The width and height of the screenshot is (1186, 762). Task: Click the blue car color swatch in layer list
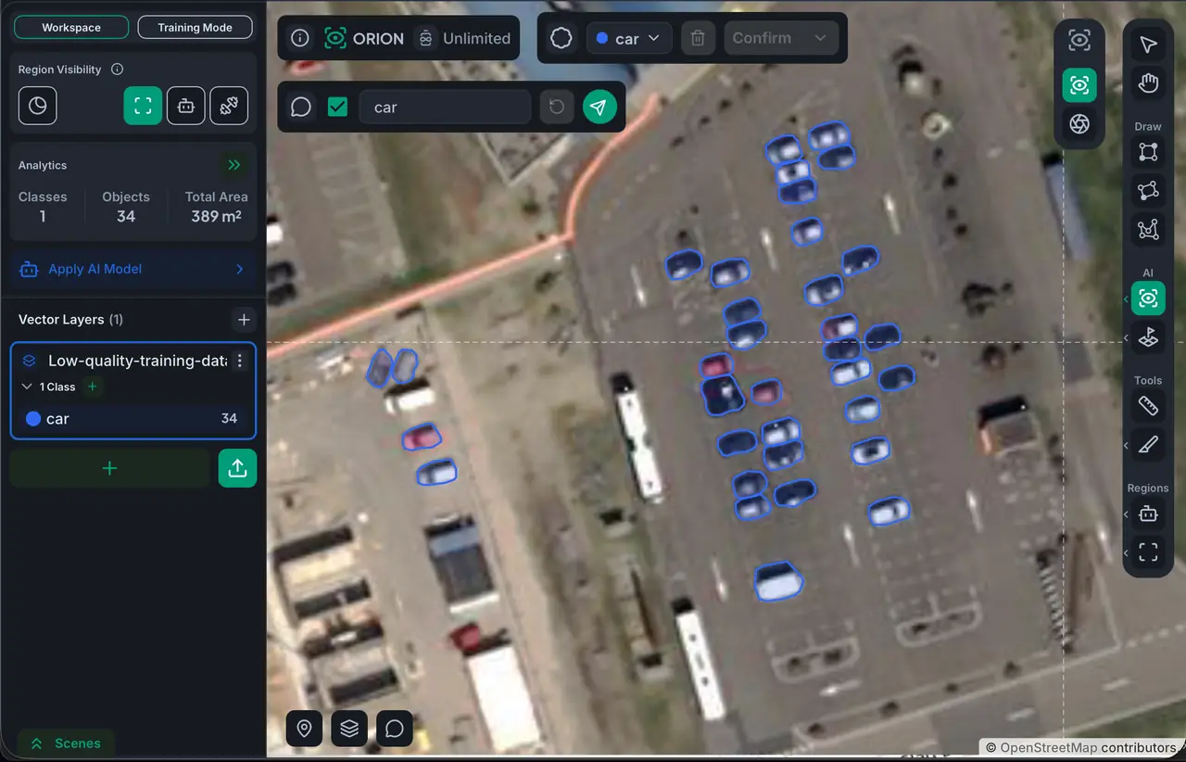coord(33,419)
